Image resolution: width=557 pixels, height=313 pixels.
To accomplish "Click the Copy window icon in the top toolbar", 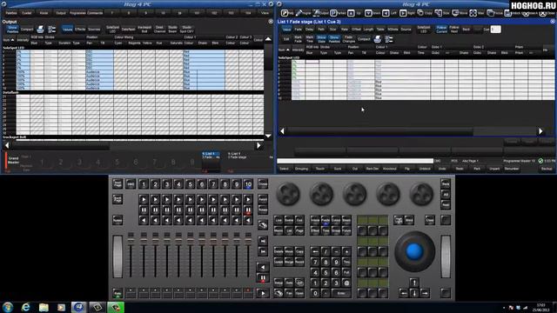I will (420, 13).
